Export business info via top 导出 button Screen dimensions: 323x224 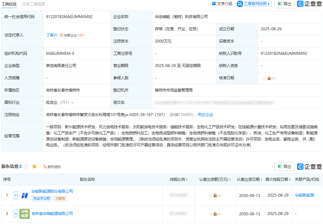pyautogui.click(x=284, y=4)
